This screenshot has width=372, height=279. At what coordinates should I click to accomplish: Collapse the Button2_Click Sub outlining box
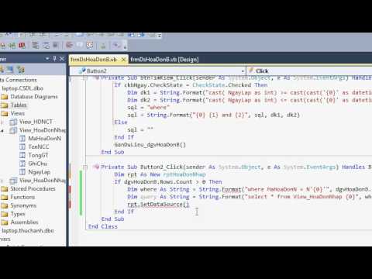click(85, 167)
